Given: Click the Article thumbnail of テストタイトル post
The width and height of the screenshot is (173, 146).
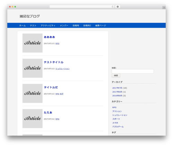Looking at the screenshot, I should coord(33,68).
